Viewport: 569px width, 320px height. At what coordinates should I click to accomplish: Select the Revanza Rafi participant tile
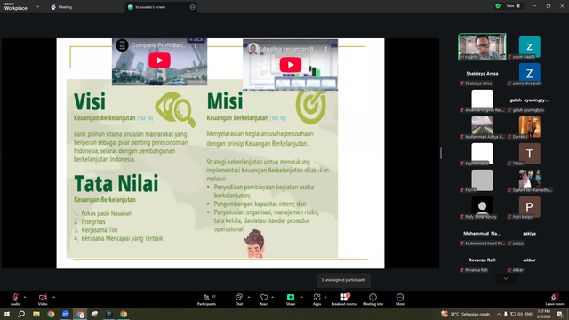(x=482, y=260)
